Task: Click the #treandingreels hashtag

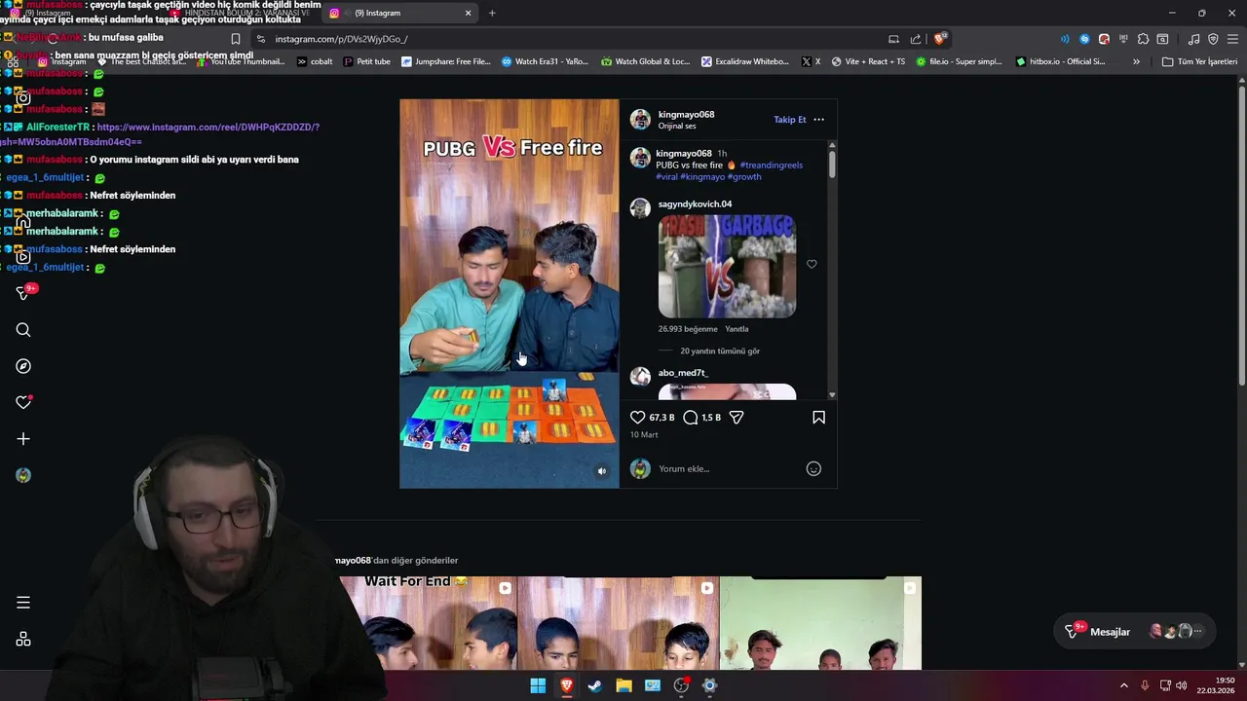Action: pos(772,166)
